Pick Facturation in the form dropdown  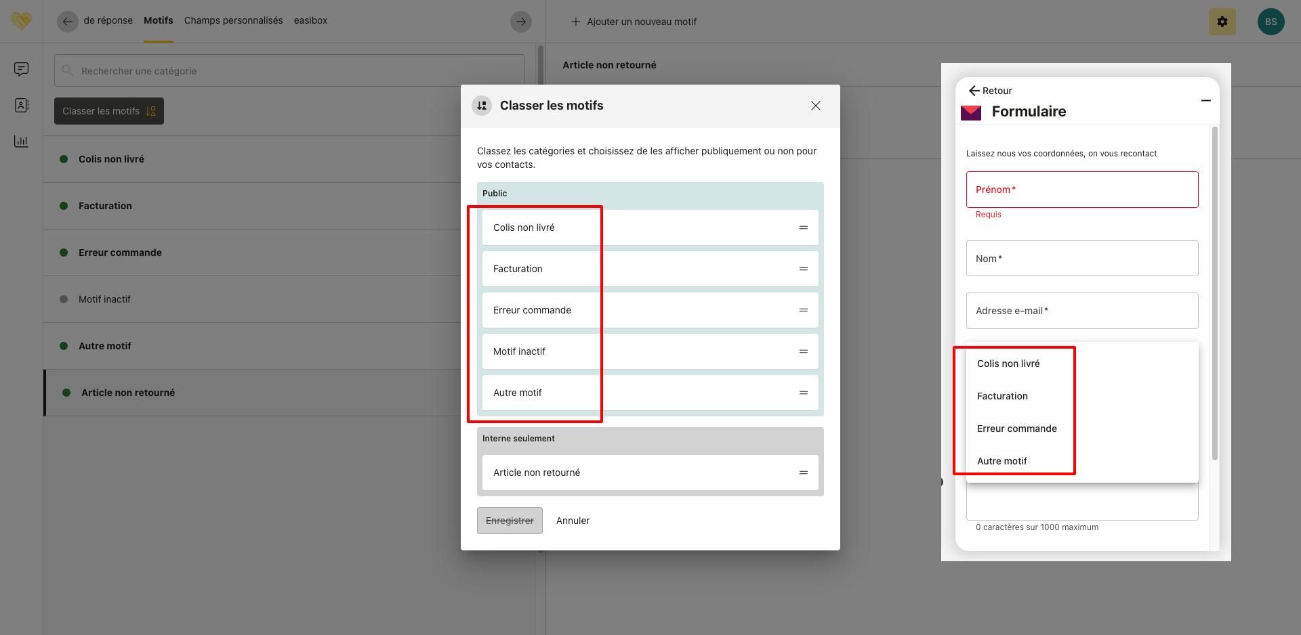[x=1002, y=396]
